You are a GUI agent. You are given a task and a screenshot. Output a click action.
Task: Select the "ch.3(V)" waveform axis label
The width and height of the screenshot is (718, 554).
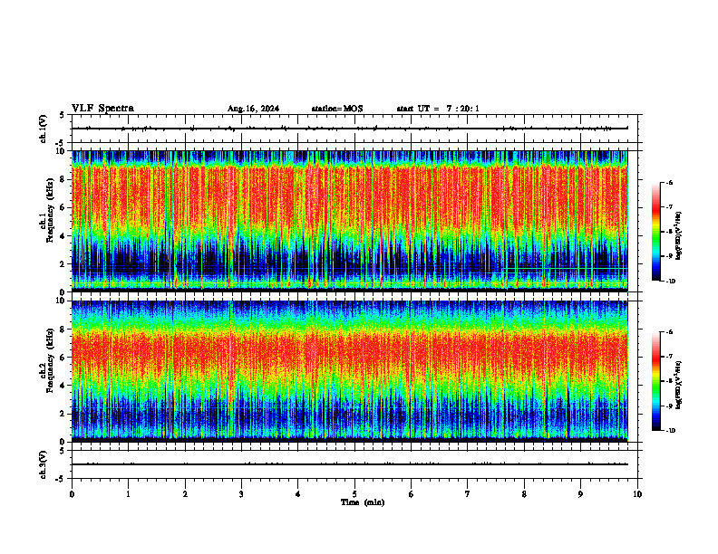point(44,464)
